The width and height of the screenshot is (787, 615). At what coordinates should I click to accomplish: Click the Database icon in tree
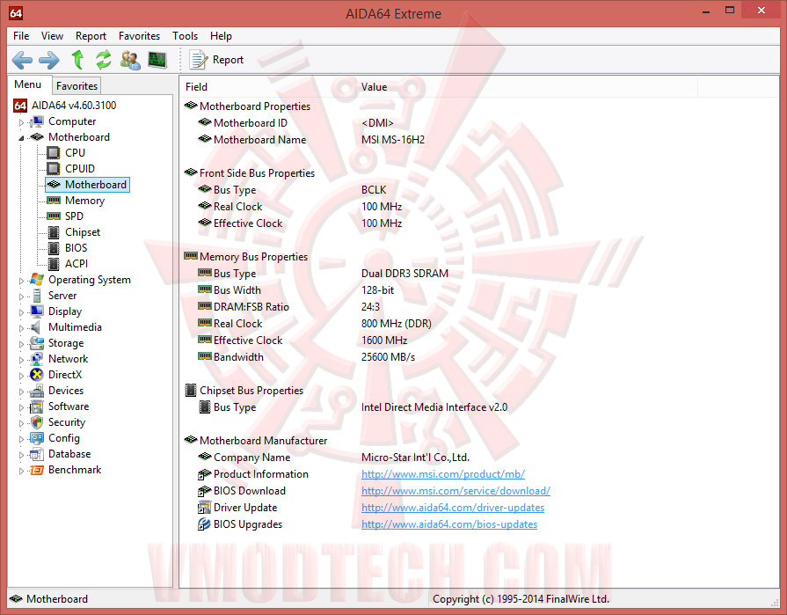click(36, 454)
